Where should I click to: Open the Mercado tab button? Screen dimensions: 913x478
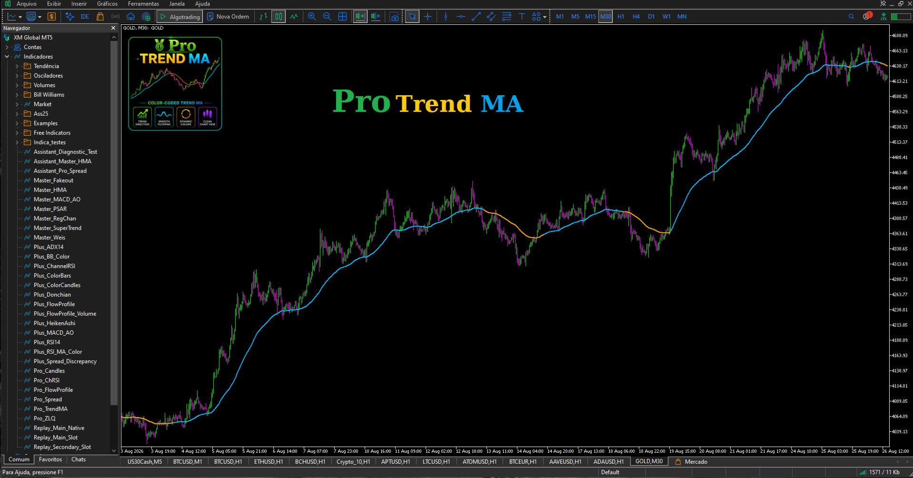tap(691, 462)
